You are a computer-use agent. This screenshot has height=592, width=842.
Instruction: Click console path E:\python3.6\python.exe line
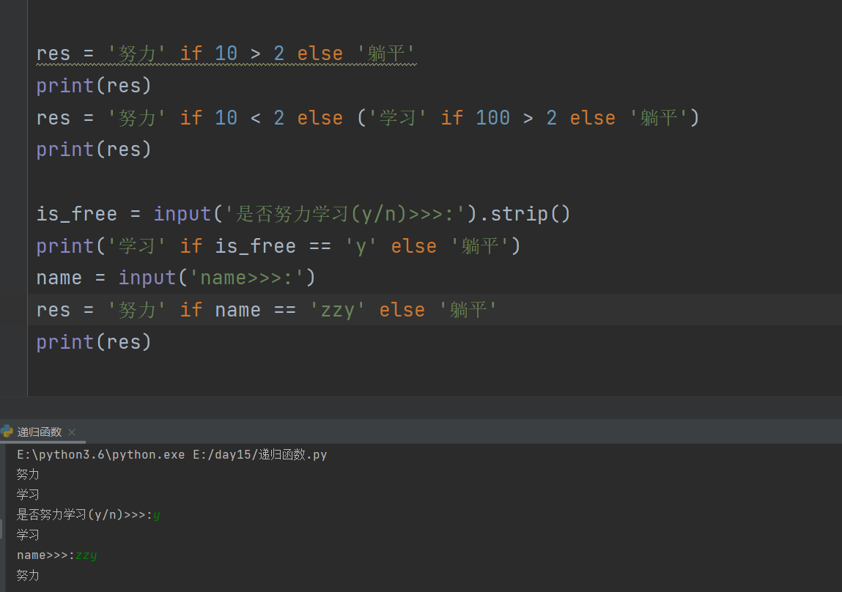(x=171, y=454)
